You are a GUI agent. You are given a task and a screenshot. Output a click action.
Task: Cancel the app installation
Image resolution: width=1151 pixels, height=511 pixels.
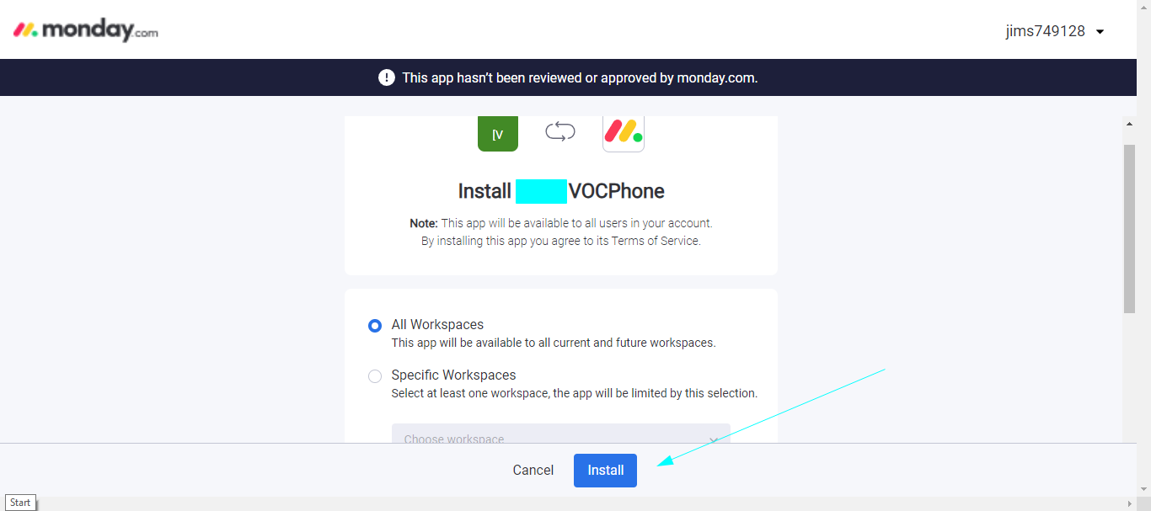[533, 470]
